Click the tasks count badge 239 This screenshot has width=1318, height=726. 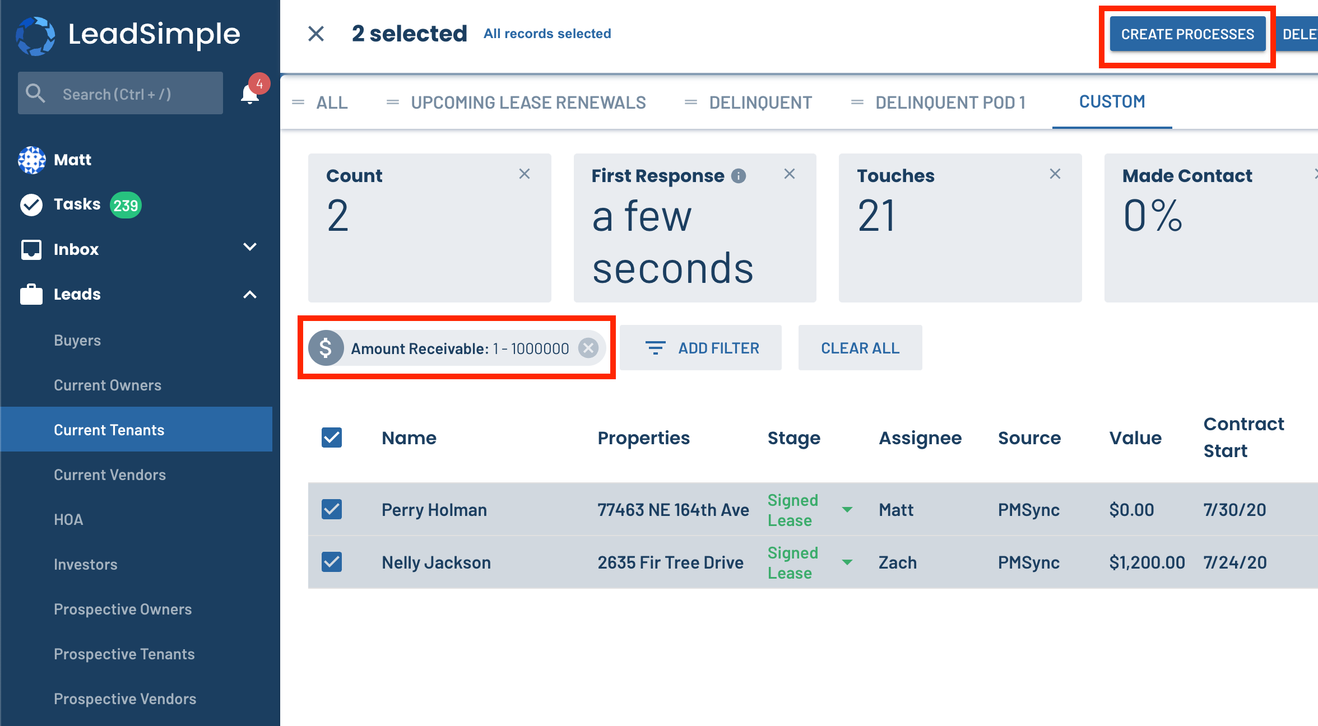click(x=126, y=205)
